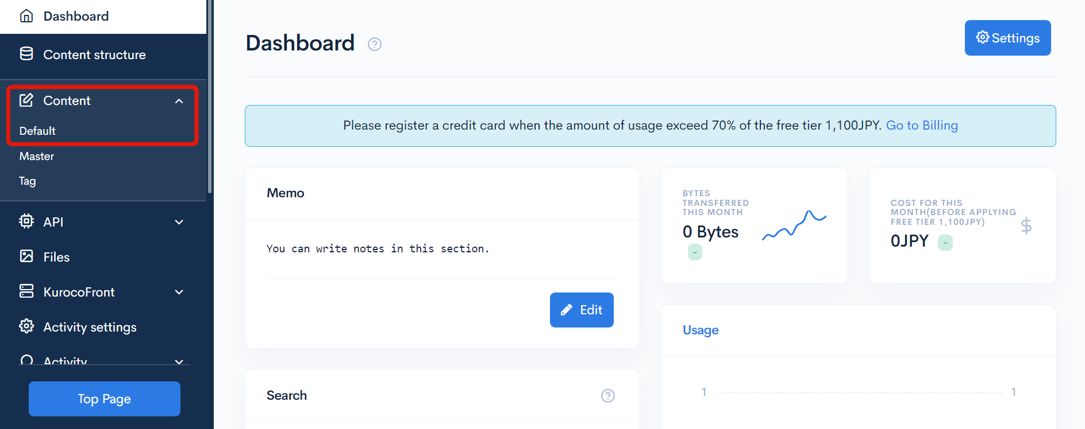Viewport: 1085px width, 429px height.
Task: Open the Settings button
Action: tap(1007, 38)
